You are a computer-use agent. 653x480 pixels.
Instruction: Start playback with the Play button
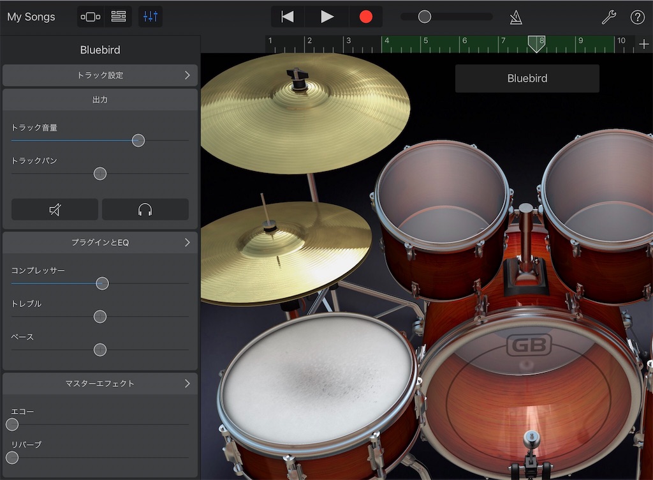tap(327, 17)
